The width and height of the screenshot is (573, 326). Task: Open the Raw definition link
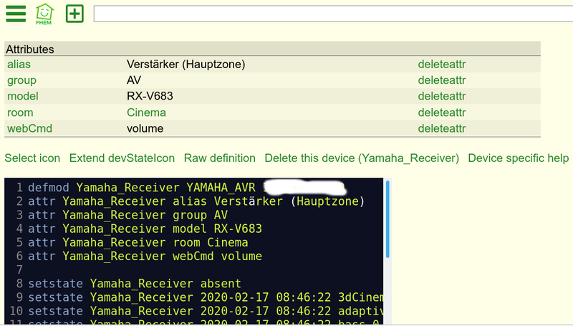220,158
